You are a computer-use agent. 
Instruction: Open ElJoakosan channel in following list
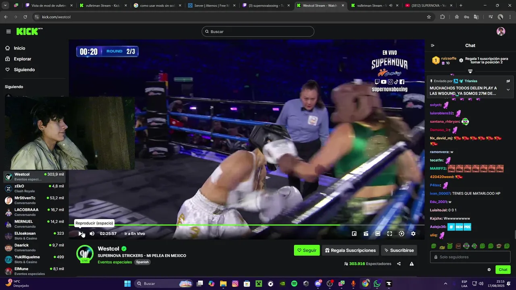pos(34,236)
